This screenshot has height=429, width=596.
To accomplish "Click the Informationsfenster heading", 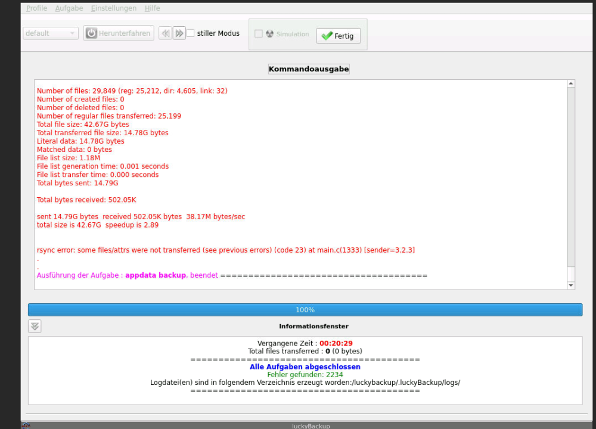I will [x=313, y=326].
